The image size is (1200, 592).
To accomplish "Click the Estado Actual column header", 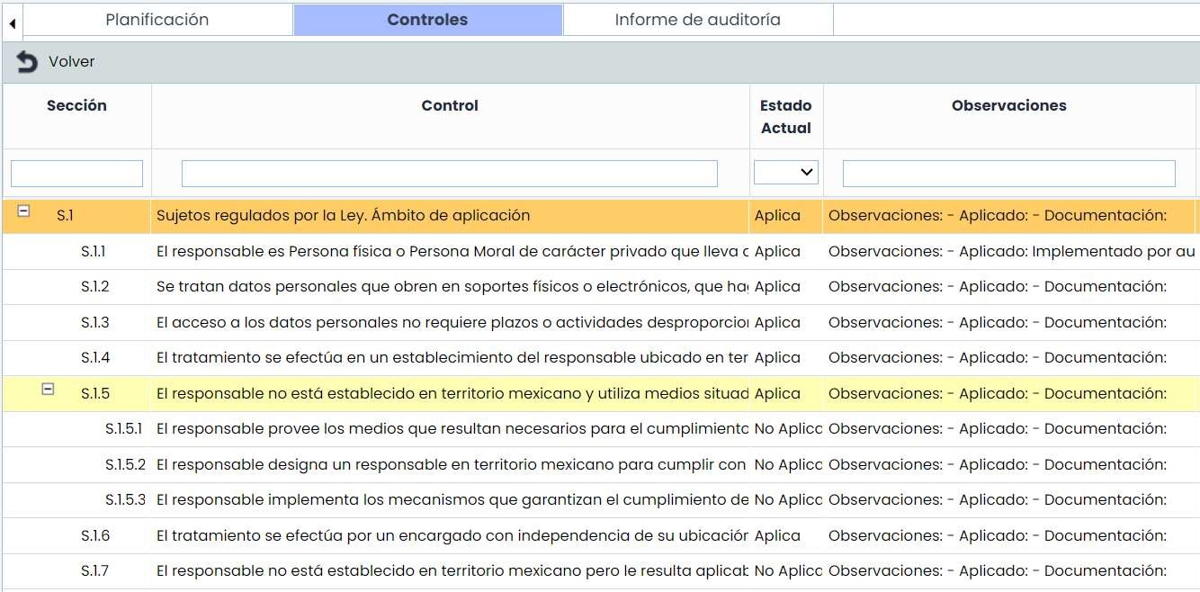I will [785, 116].
